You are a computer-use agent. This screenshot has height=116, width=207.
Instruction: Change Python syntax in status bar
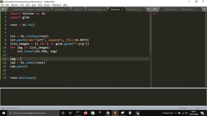[198, 108]
